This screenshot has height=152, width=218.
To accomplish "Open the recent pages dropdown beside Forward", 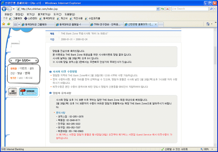I will coord(14,9).
